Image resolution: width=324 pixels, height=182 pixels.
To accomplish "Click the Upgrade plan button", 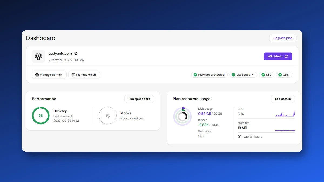I will tap(283, 38).
